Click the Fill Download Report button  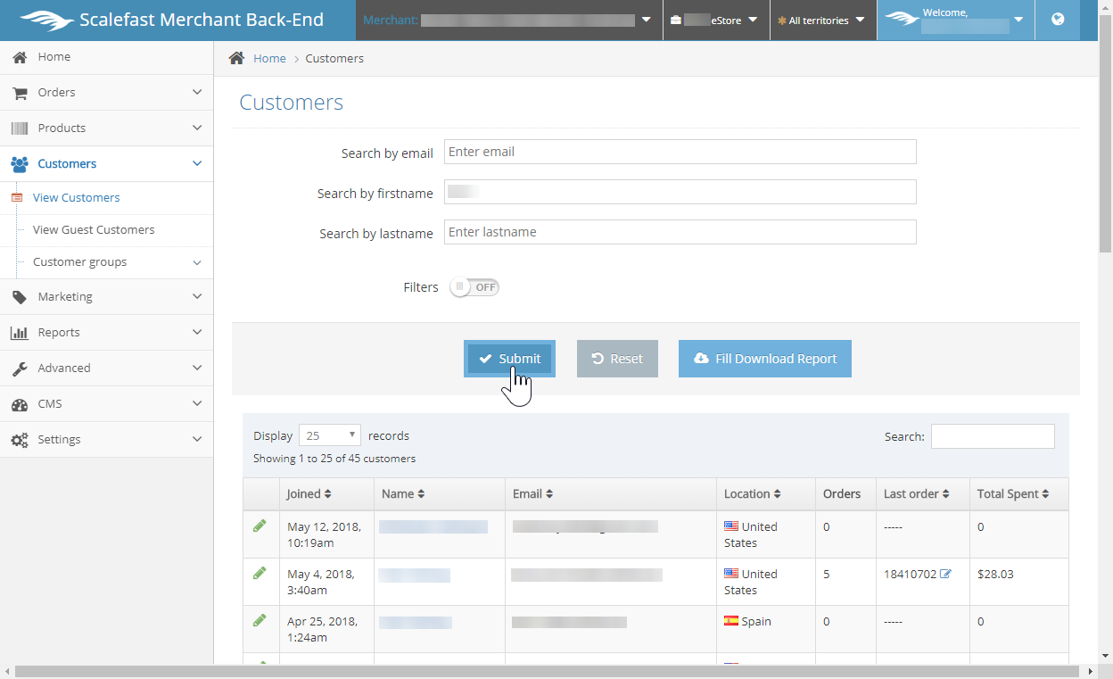click(x=764, y=359)
